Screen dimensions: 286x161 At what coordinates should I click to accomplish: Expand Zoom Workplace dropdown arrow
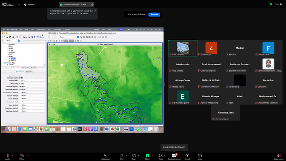click(19, 4)
